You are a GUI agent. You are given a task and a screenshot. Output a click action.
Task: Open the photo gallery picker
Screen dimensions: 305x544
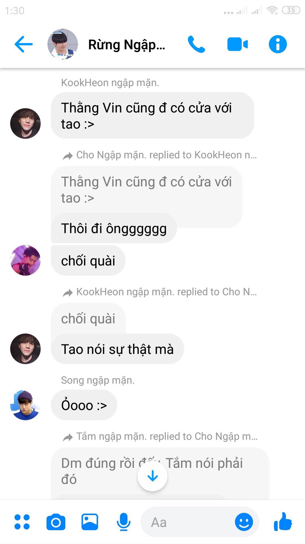coord(90,522)
